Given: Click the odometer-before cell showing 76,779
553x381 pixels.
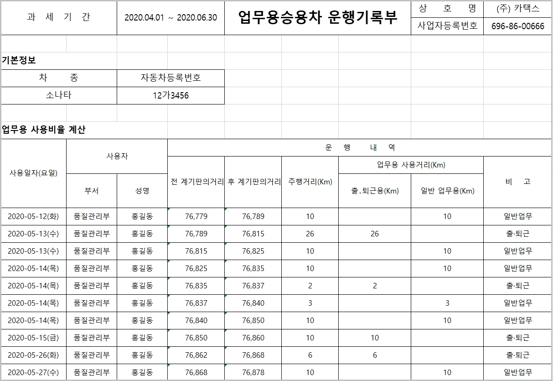Looking at the screenshot, I should tap(196, 217).
